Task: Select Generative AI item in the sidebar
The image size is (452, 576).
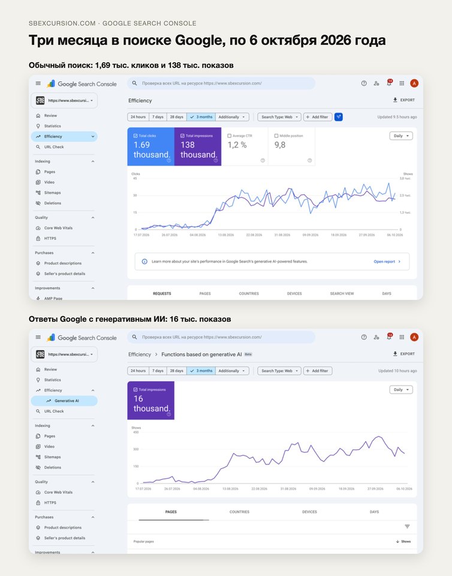Action: pyautogui.click(x=64, y=401)
